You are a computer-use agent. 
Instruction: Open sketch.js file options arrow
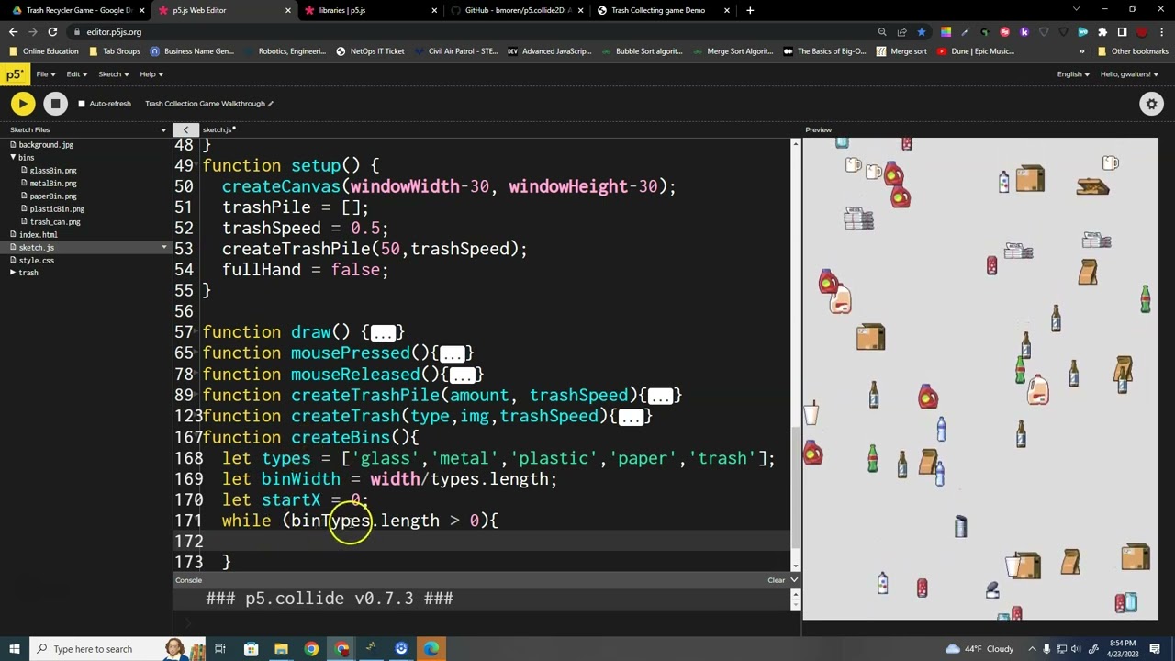tap(164, 248)
